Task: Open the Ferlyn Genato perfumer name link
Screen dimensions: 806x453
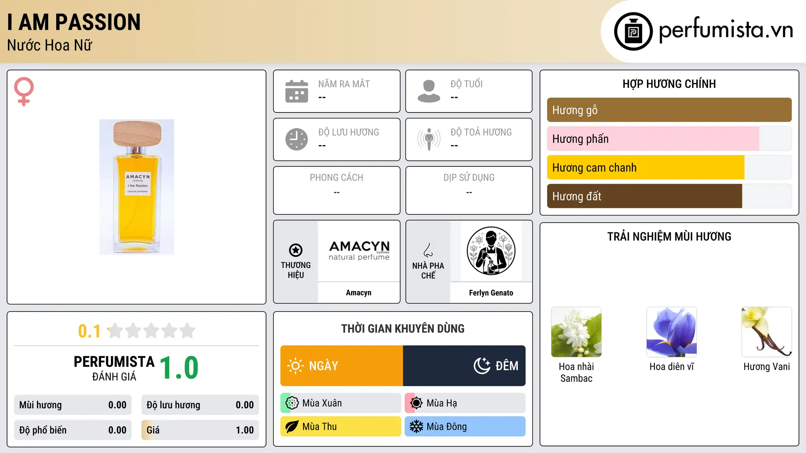Action: [491, 293]
